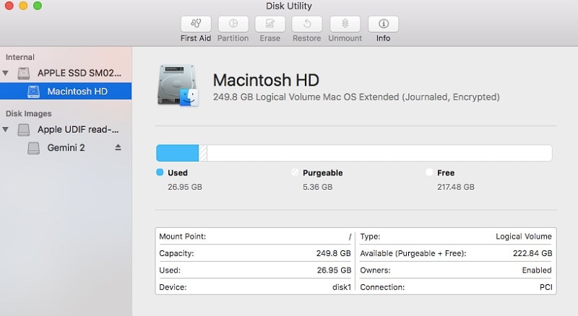Click the green zoom window button
This screenshot has height=316, width=578.
38,6
